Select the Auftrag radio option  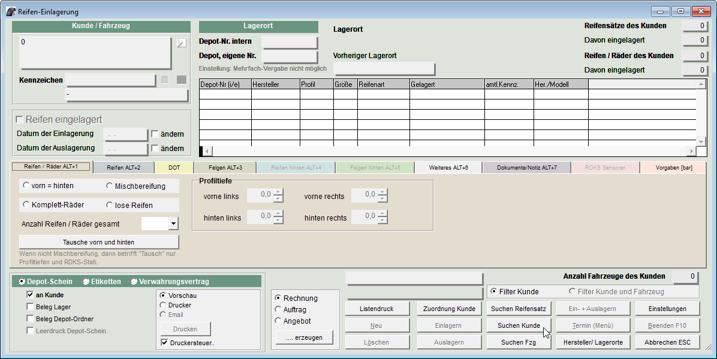click(x=278, y=310)
